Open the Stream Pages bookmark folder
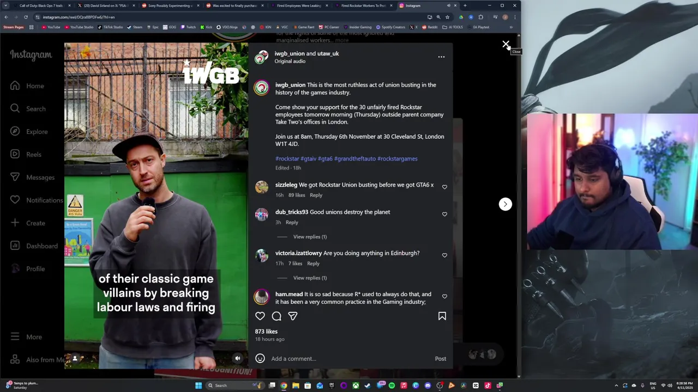 (x=14, y=27)
